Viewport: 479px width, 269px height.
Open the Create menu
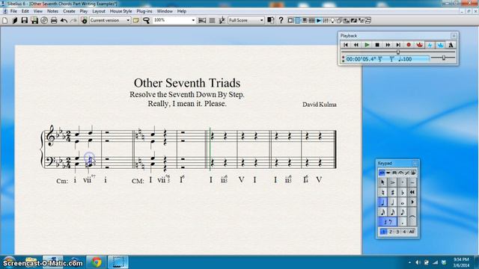69,11
